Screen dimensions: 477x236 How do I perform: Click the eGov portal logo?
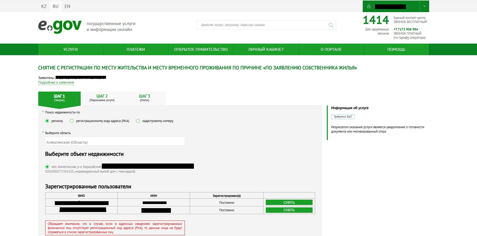click(60, 26)
